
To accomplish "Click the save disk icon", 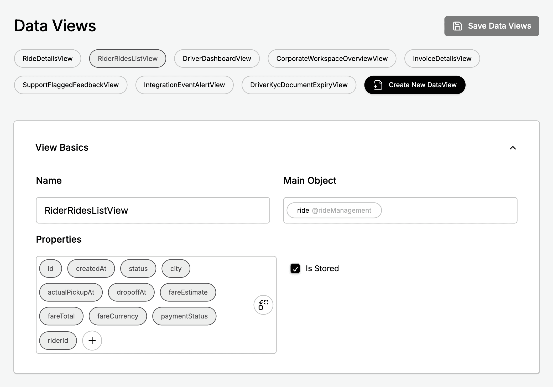I will tap(457, 26).
